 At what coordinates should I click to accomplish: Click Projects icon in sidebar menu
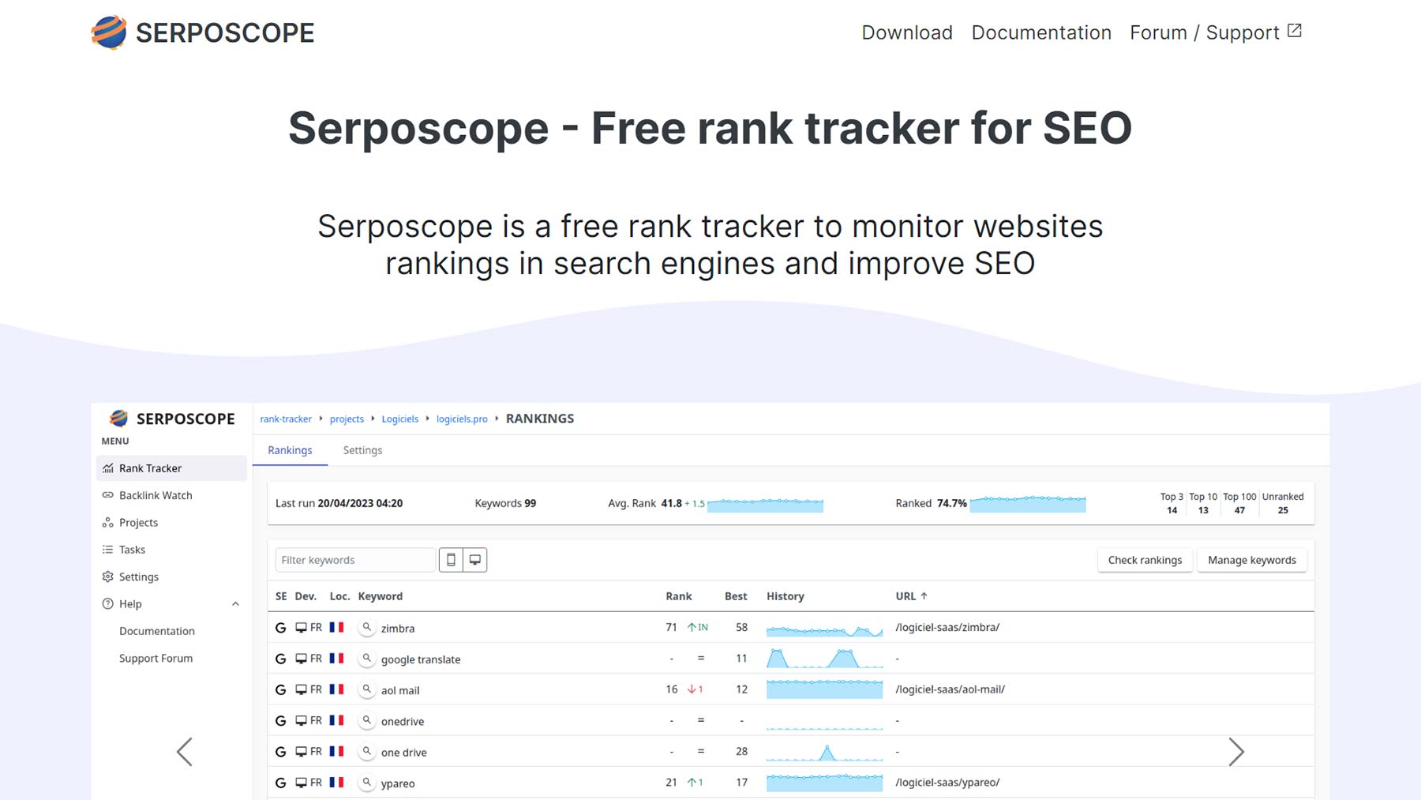tap(108, 523)
